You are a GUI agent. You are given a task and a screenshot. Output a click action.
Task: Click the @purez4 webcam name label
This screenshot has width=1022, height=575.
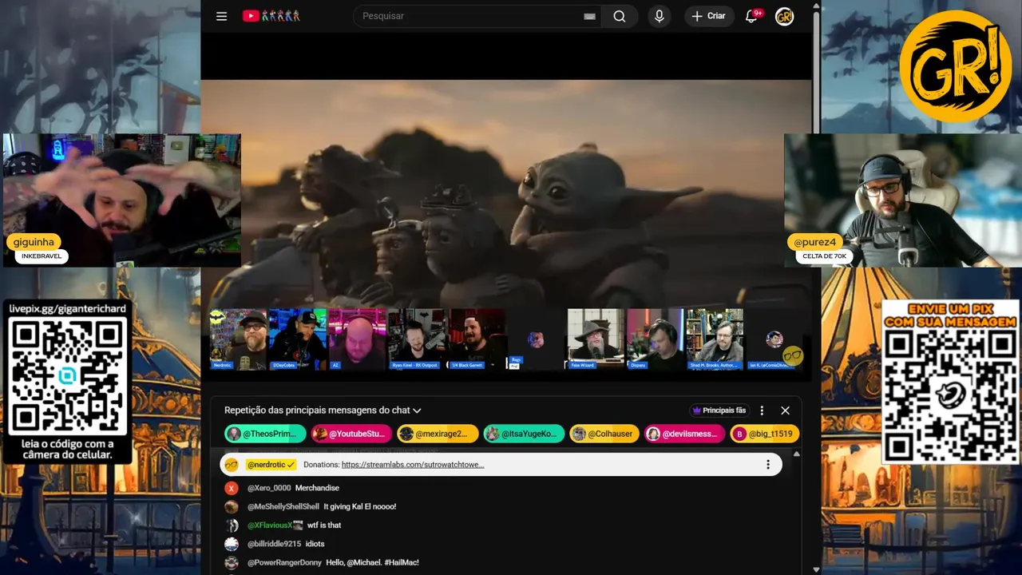[815, 242]
